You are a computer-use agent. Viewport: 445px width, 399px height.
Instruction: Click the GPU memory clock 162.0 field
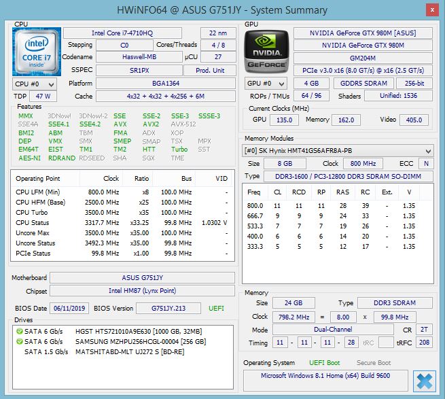click(346, 120)
